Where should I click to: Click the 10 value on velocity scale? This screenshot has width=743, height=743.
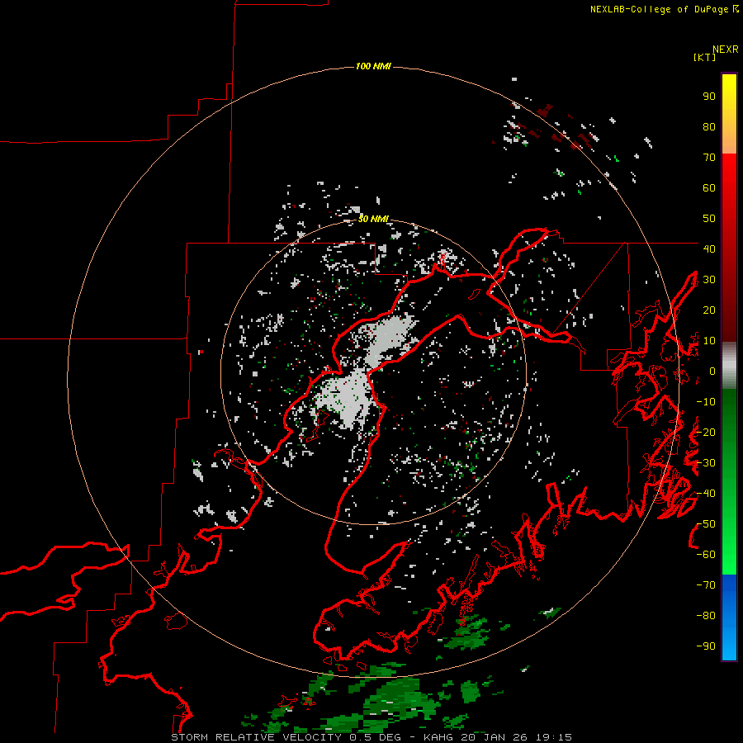coord(709,341)
